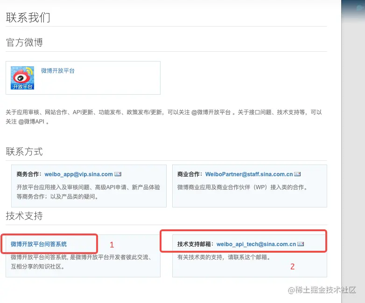The image size is (365, 303).
Task: Select the 联系方式 section heading
Action: [24, 151]
